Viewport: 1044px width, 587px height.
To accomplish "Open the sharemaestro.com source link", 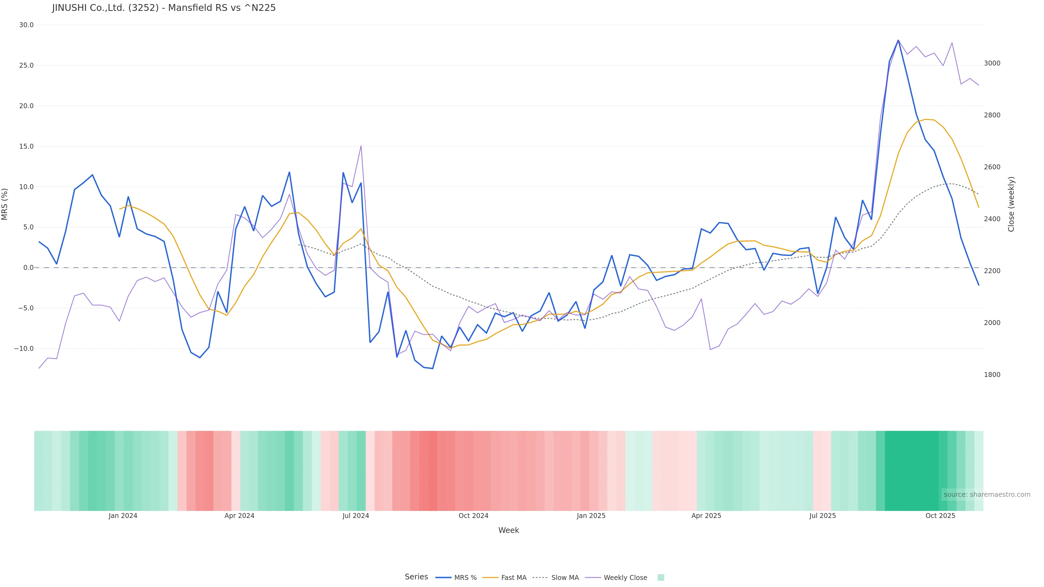I will (986, 494).
